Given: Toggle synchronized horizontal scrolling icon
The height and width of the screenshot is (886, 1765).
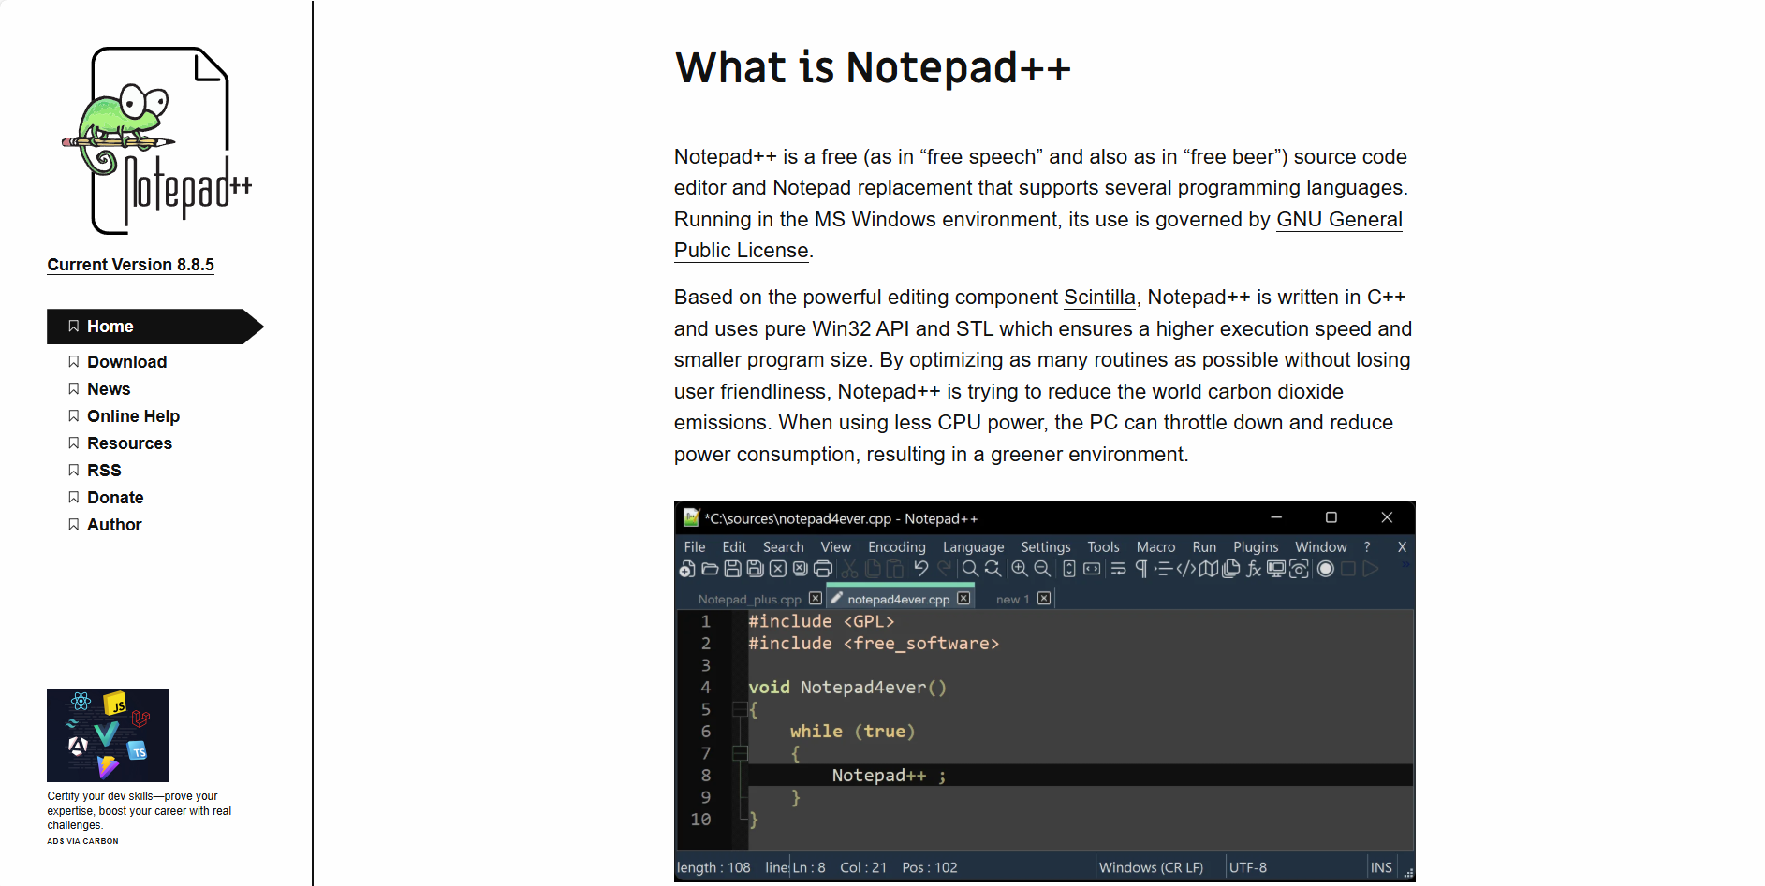Looking at the screenshot, I should coord(1092,569).
